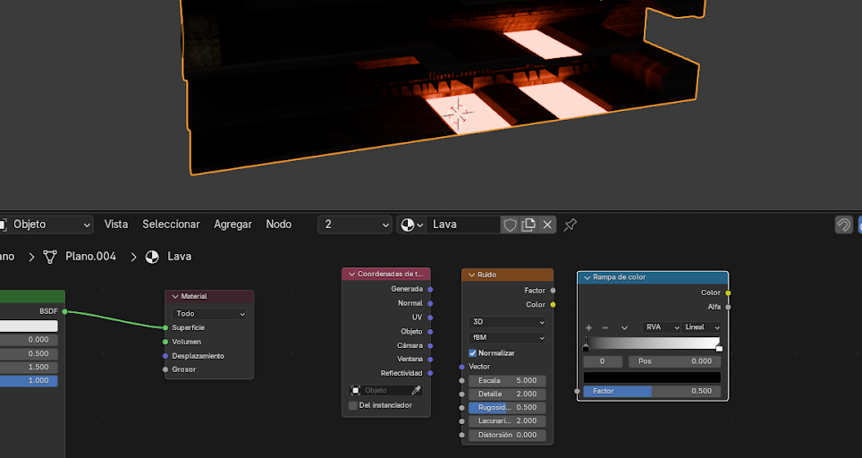Click the snapping icon in node editor header
862x458 pixels.
[842, 225]
